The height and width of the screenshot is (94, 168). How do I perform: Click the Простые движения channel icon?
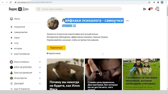[x=12, y=73]
